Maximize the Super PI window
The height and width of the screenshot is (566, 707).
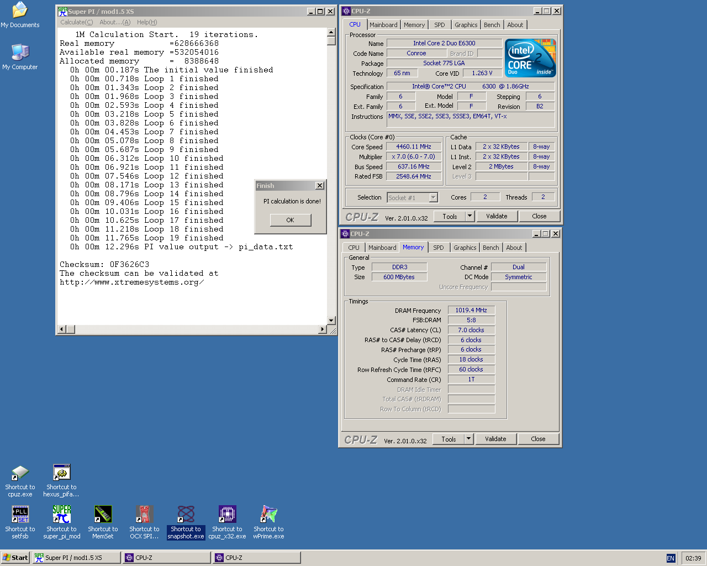click(x=320, y=11)
